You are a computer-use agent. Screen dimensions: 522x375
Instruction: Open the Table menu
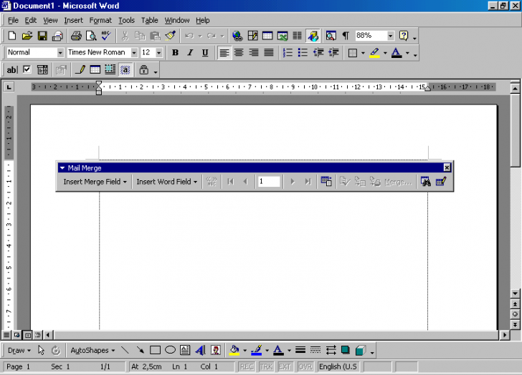149,20
